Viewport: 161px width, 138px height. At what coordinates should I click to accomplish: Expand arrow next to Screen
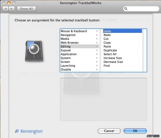(97, 62)
